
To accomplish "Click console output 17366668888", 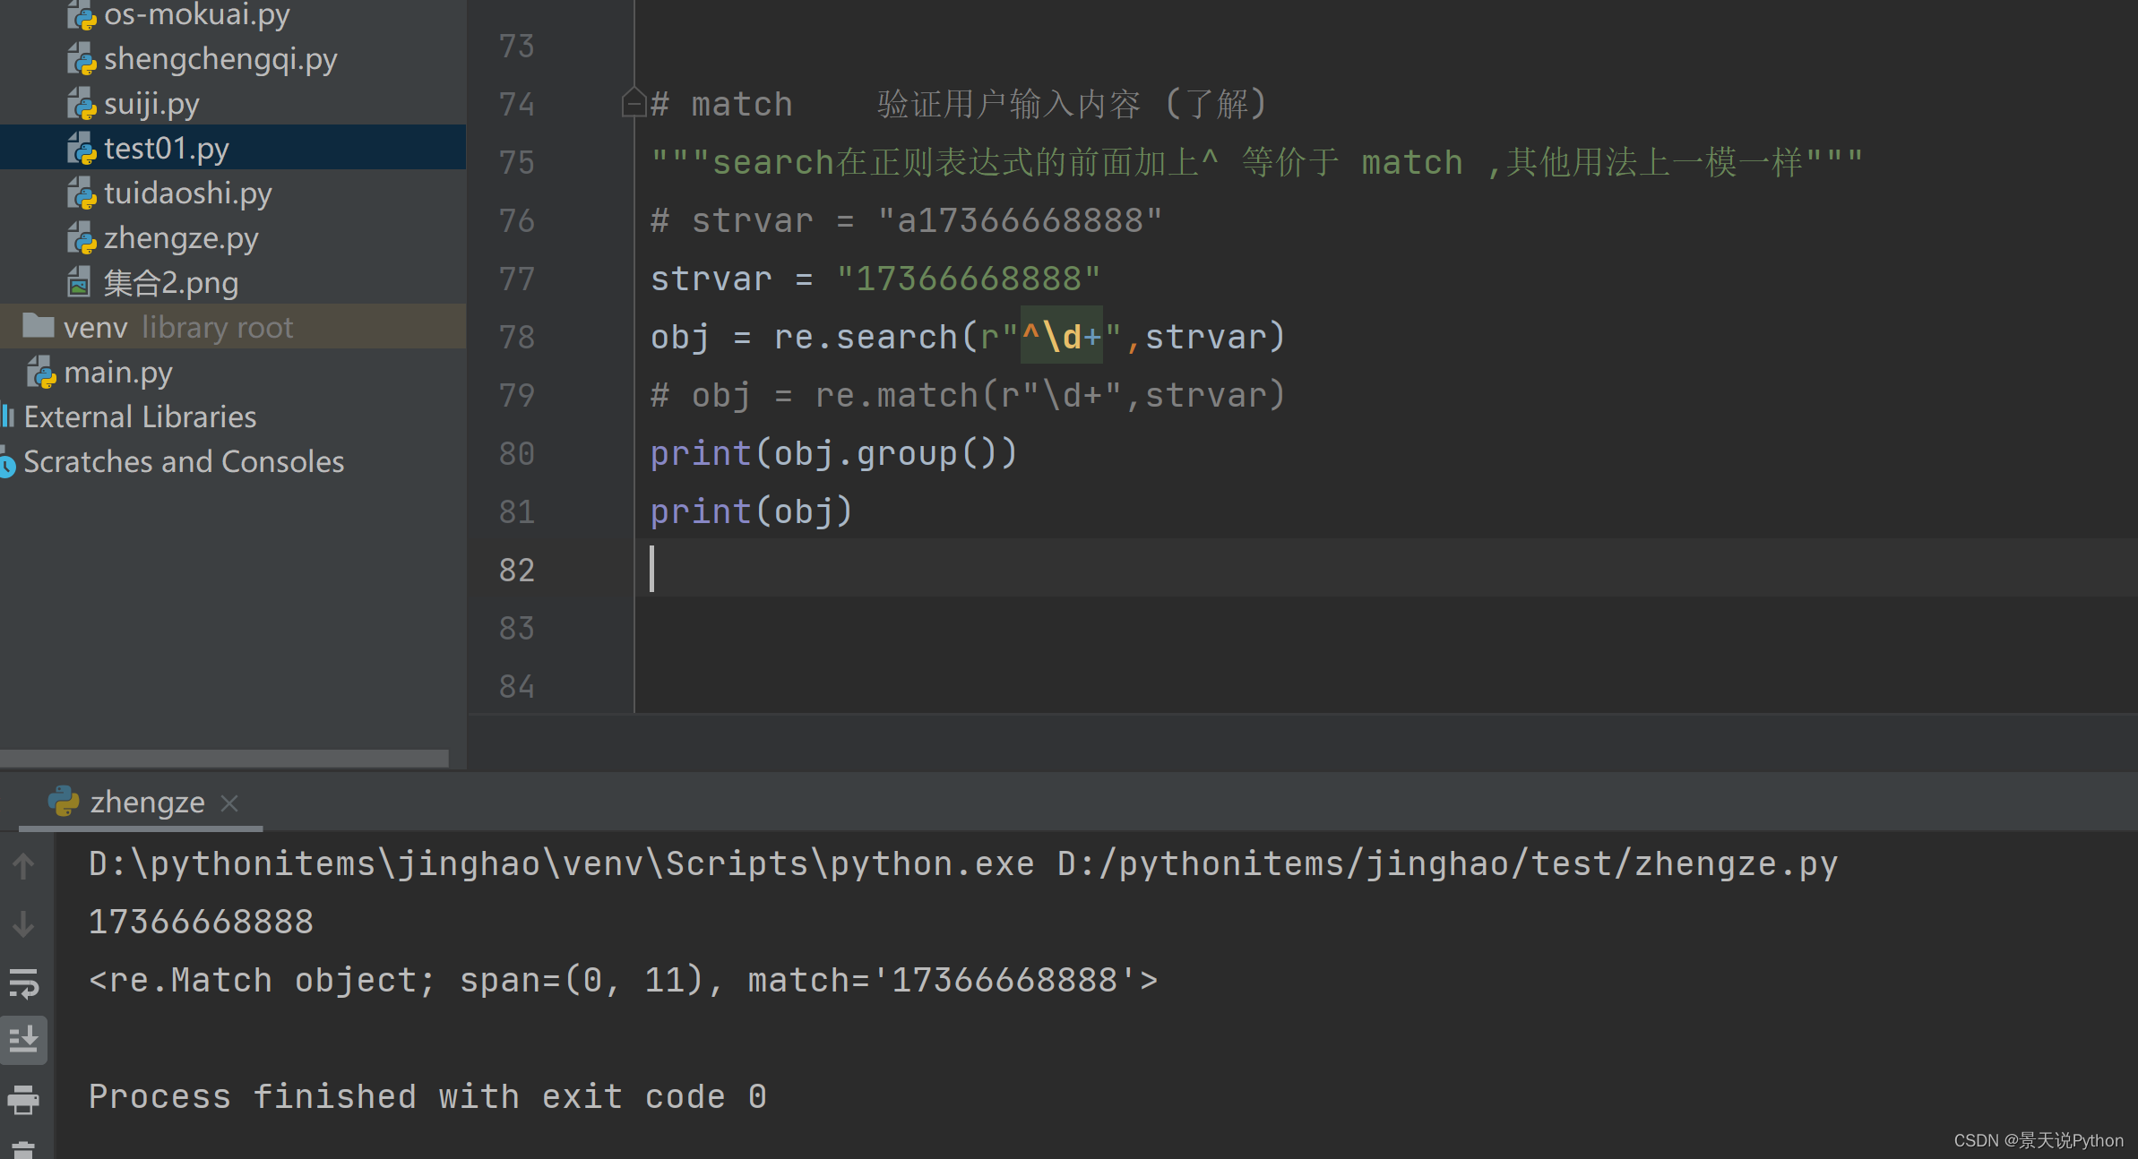I will pyautogui.click(x=201, y=922).
